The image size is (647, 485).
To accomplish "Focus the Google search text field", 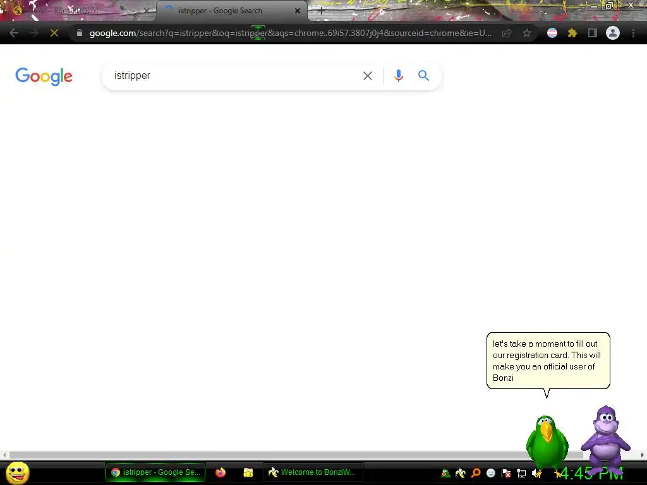I will pos(235,76).
